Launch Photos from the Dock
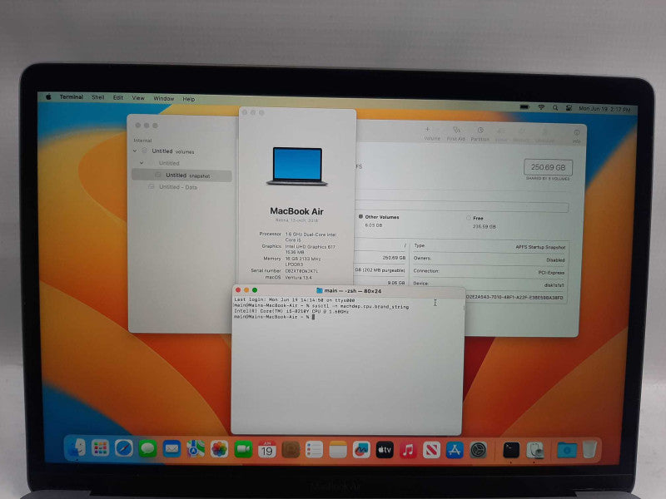This screenshot has width=666, height=499. tap(219, 449)
